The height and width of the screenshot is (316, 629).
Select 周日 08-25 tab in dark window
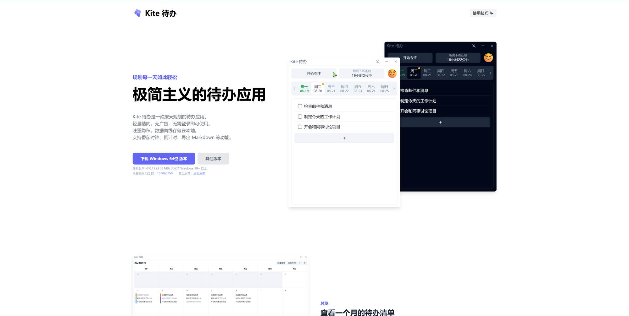[x=481, y=73]
